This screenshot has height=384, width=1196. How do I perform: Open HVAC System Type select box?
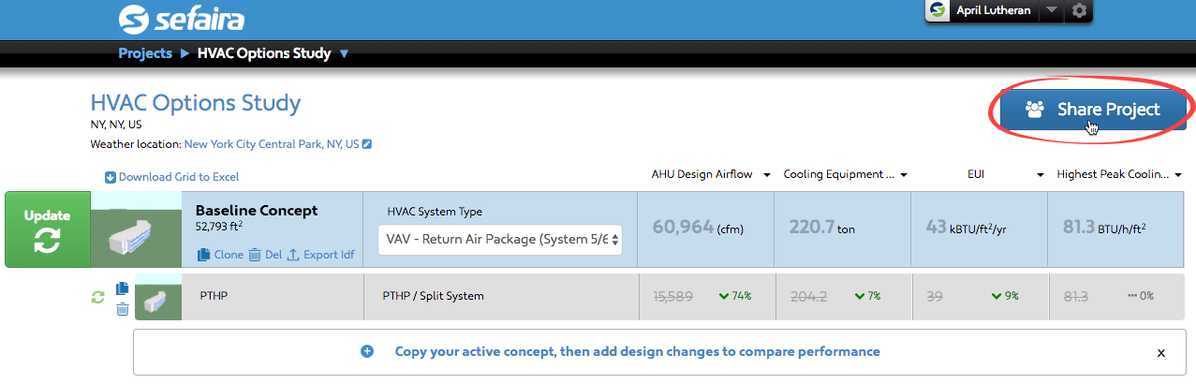pos(500,239)
